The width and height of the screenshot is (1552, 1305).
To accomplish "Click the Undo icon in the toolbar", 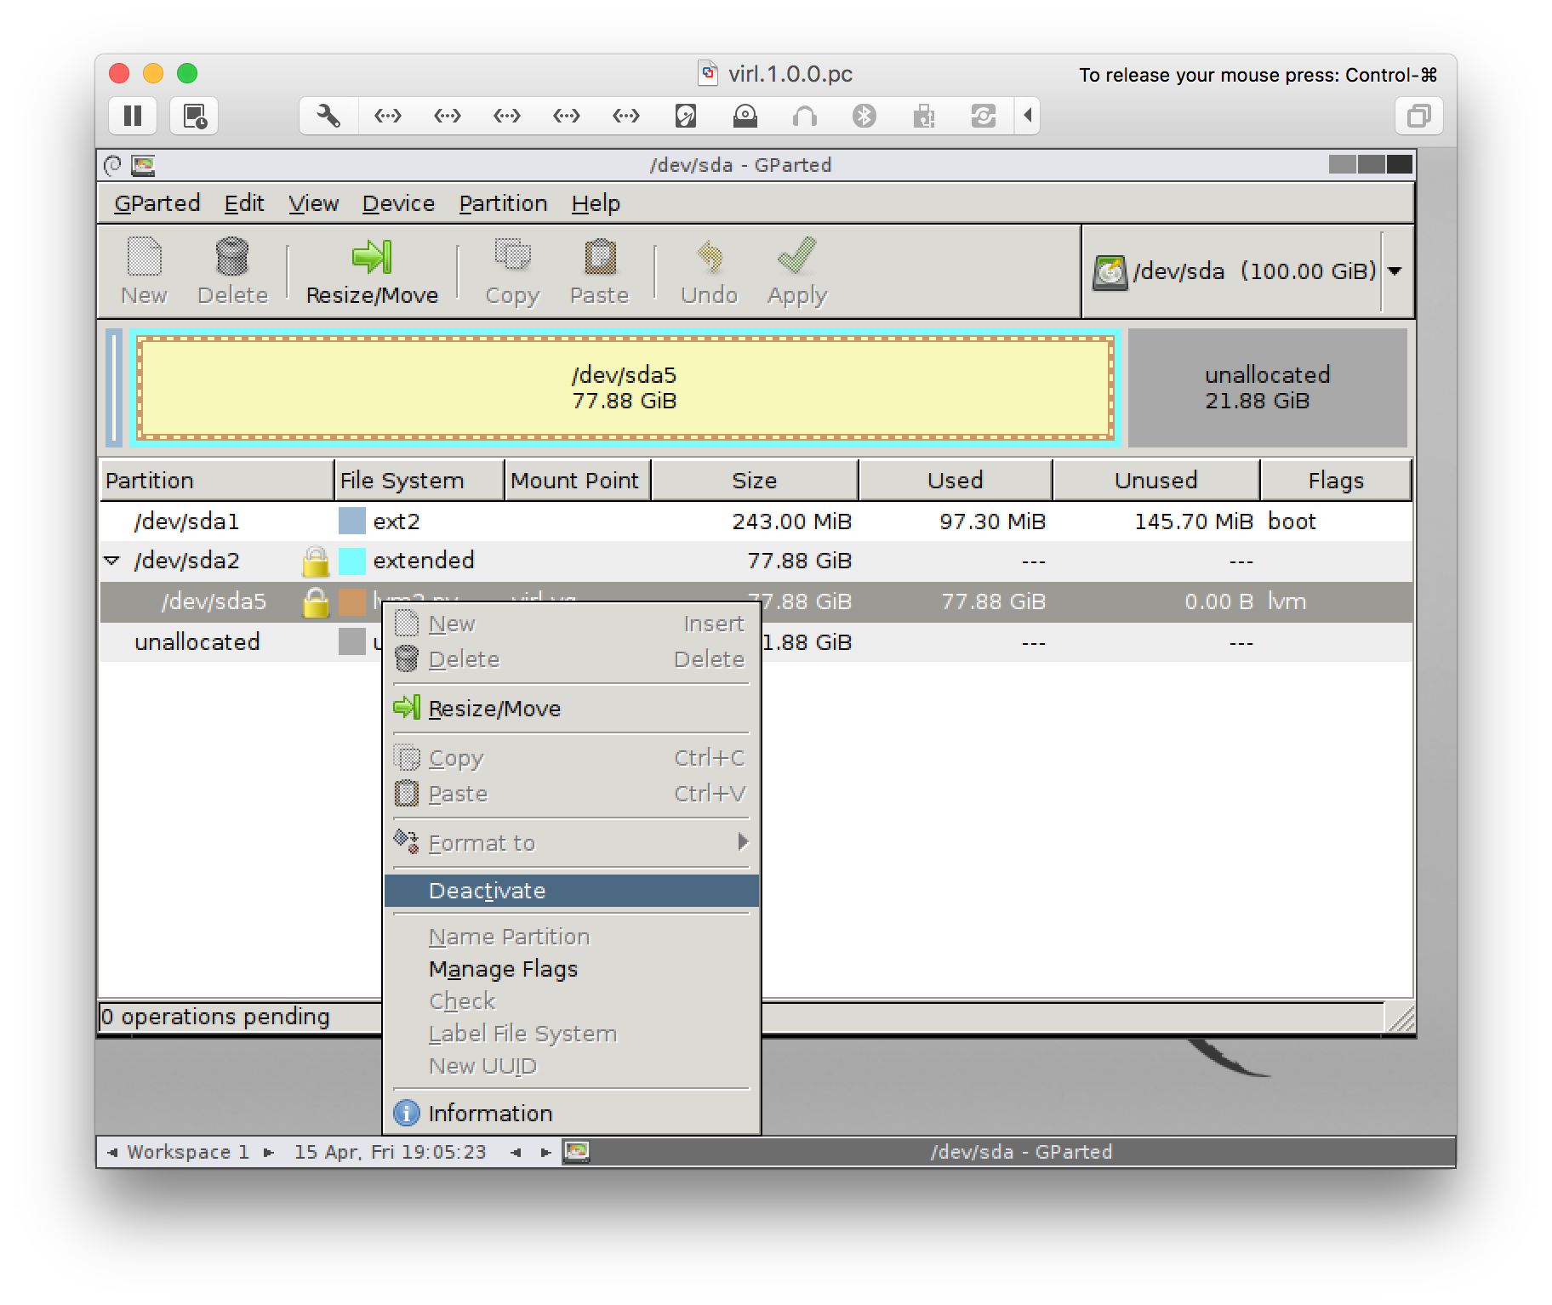I will coord(709,271).
